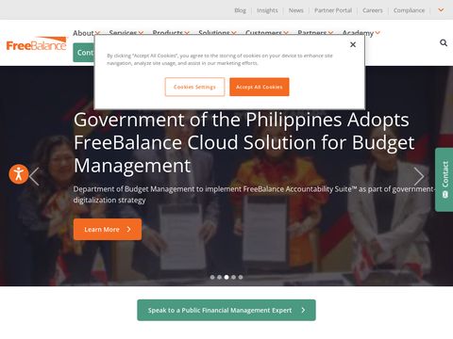
Task: Click Cookies Settings button
Action: click(194, 87)
